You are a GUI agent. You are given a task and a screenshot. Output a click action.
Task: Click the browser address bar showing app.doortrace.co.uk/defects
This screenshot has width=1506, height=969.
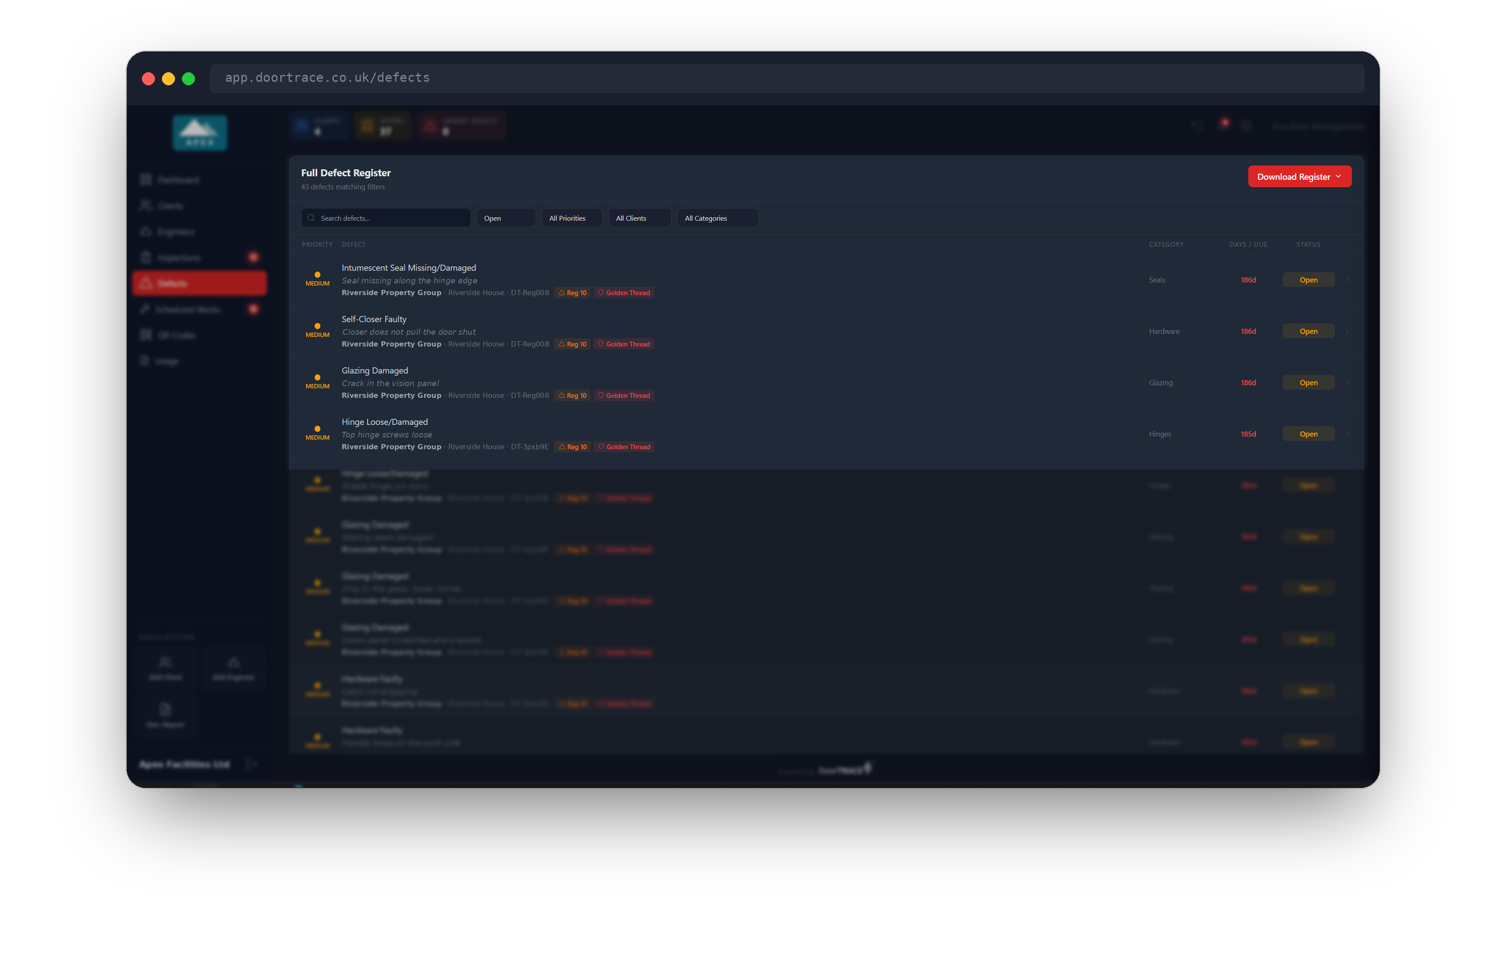pos(787,78)
